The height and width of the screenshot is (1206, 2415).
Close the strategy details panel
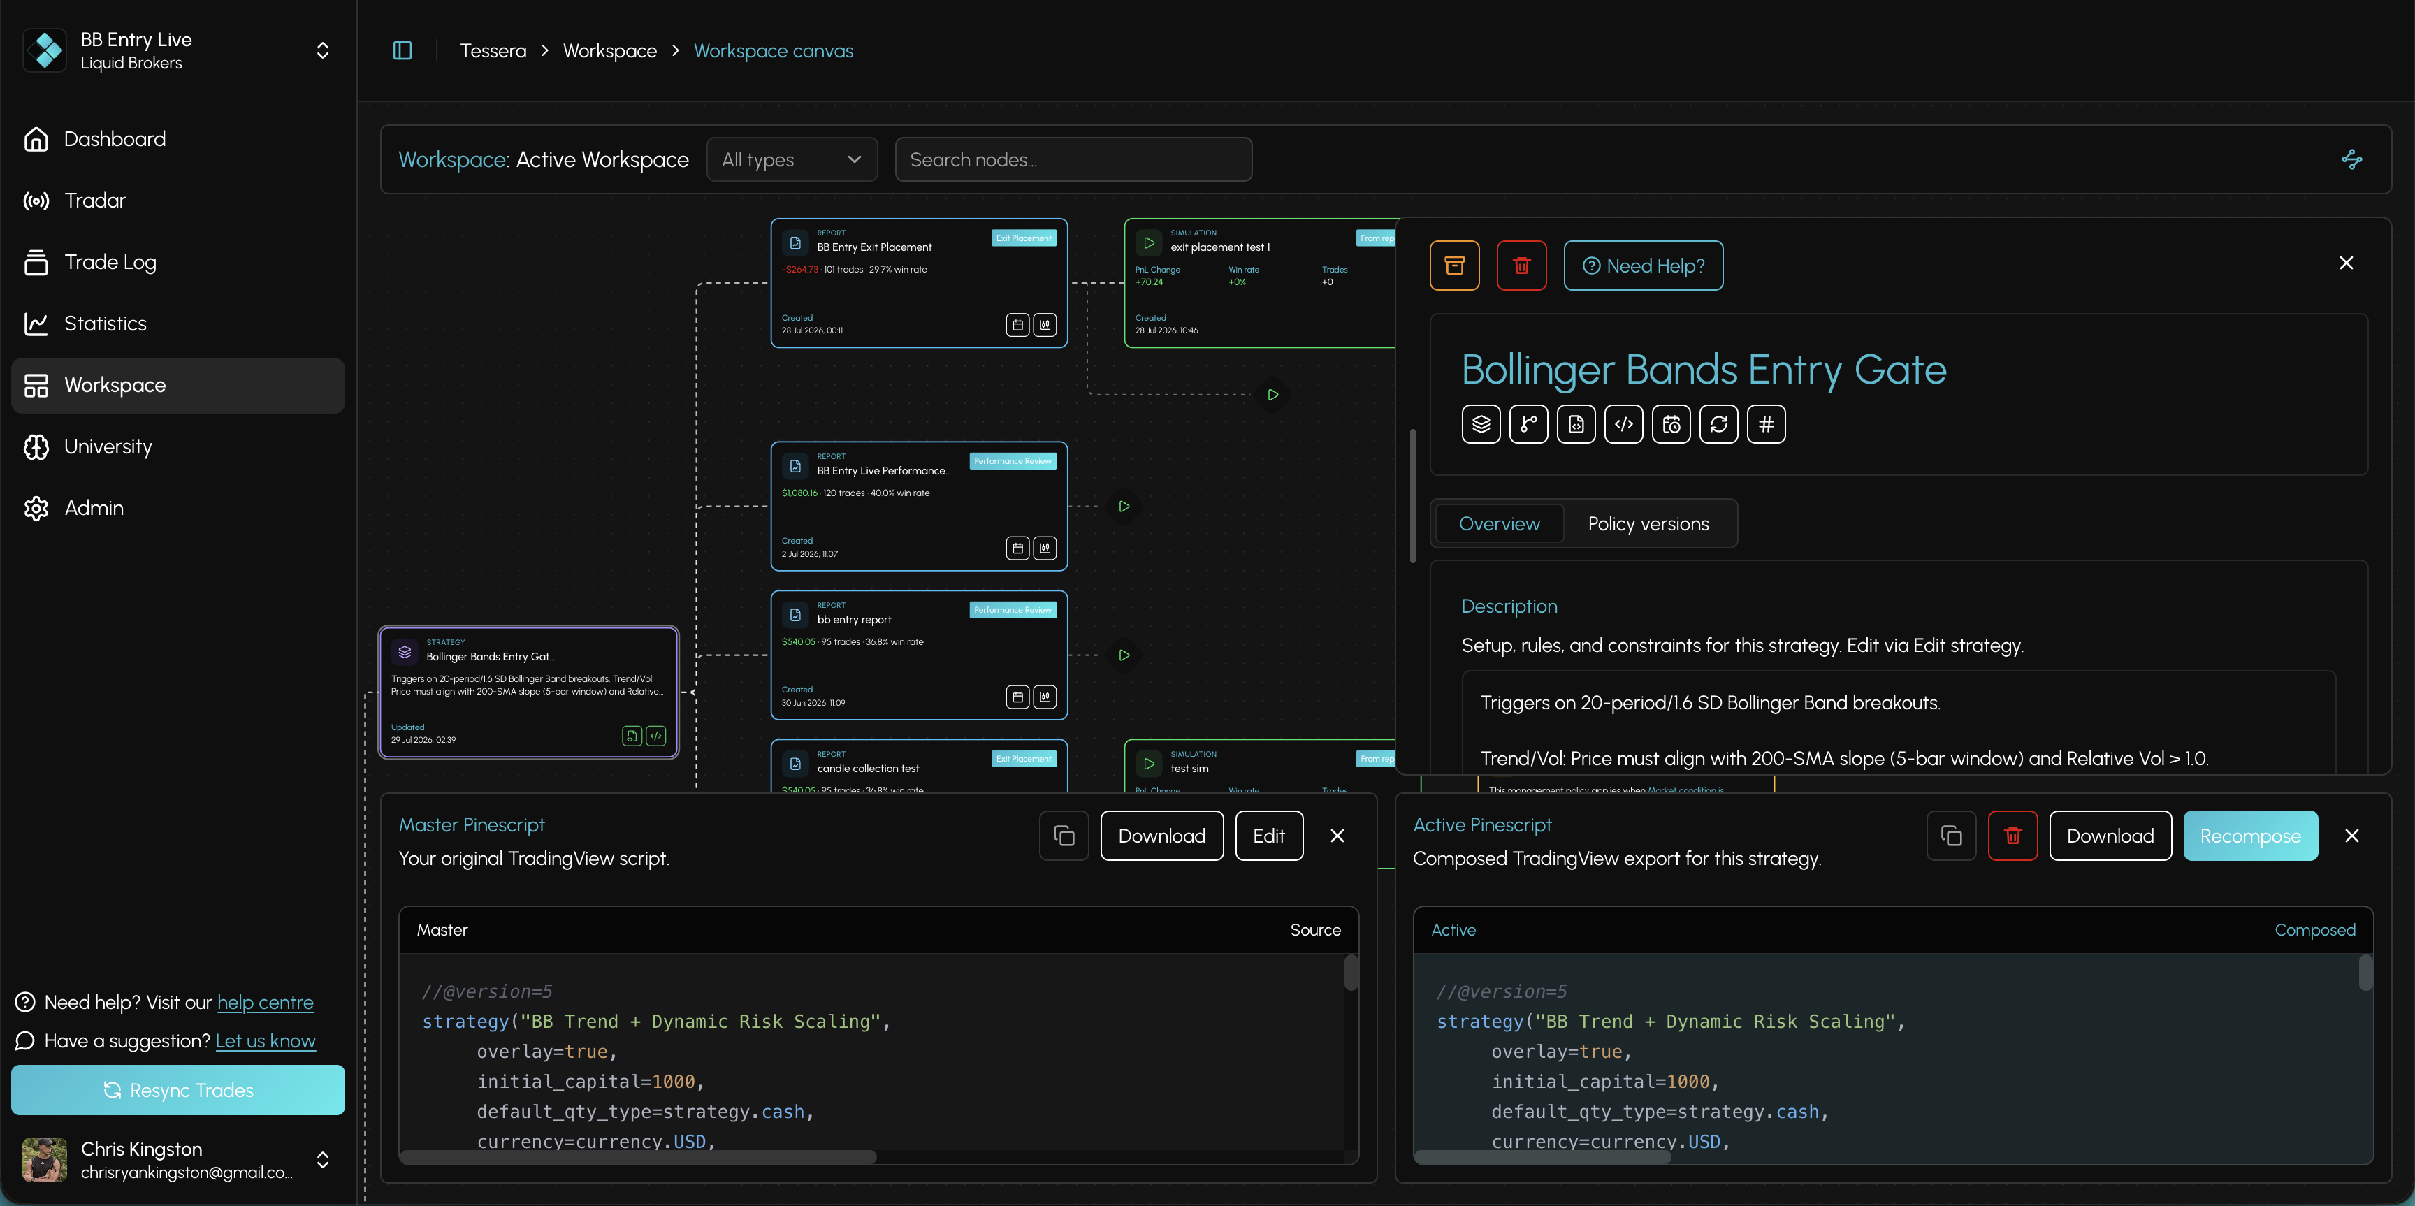2346,263
